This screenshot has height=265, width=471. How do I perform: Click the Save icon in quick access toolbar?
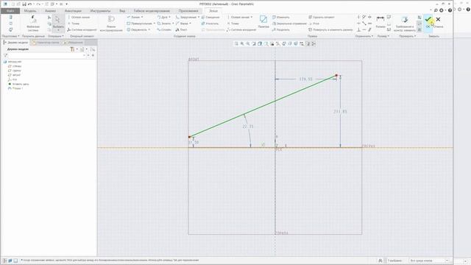coord(24,4)
